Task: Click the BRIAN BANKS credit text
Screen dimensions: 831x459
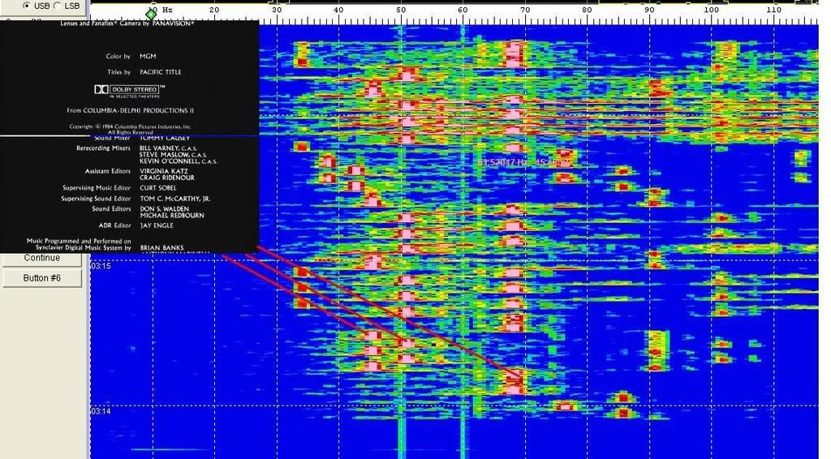Action: (x=161, y=247)
